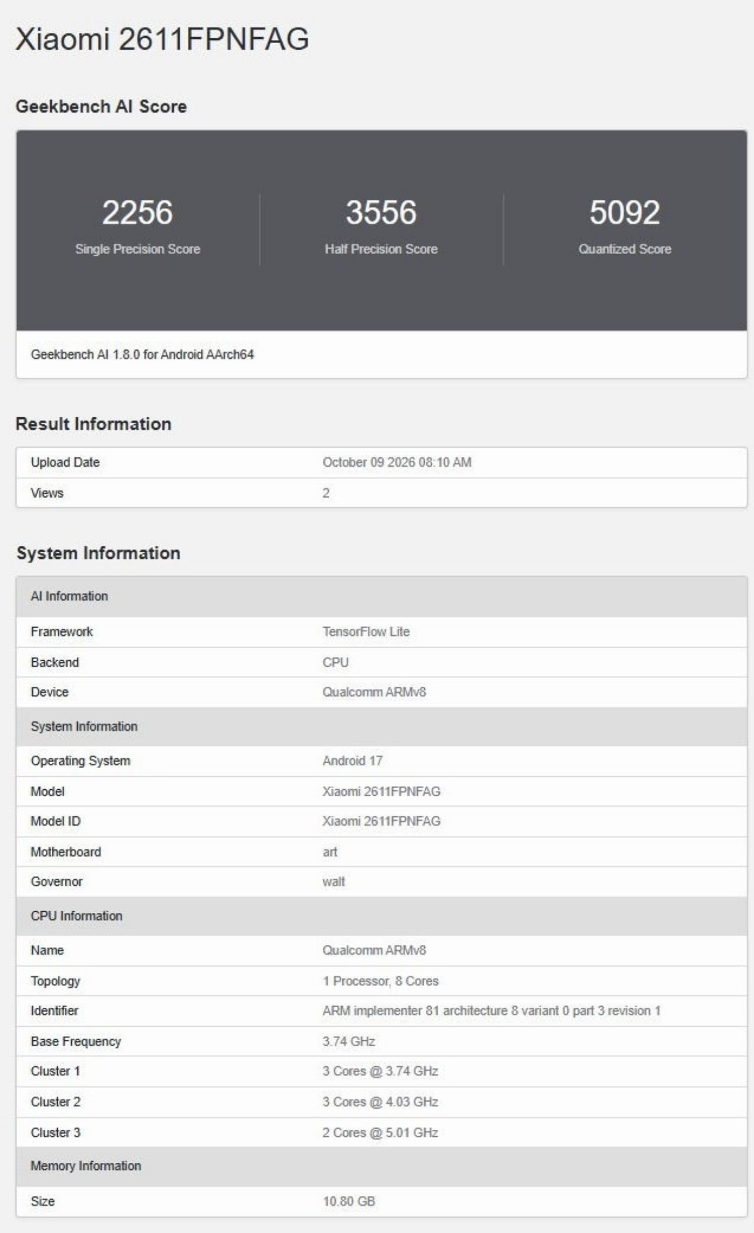Click the Geekbench AI 1.8.0 version text
This screenshot has width=754, height=1233.
[142, 354]
